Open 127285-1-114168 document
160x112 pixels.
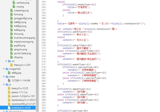21,80
